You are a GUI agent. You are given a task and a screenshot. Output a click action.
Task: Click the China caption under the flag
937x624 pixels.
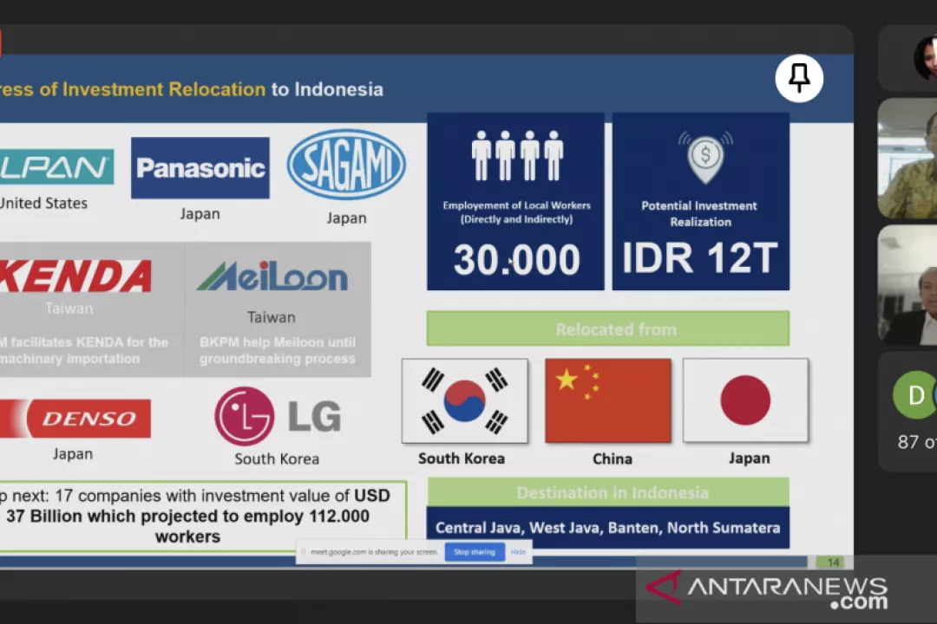tap(612, 459)
